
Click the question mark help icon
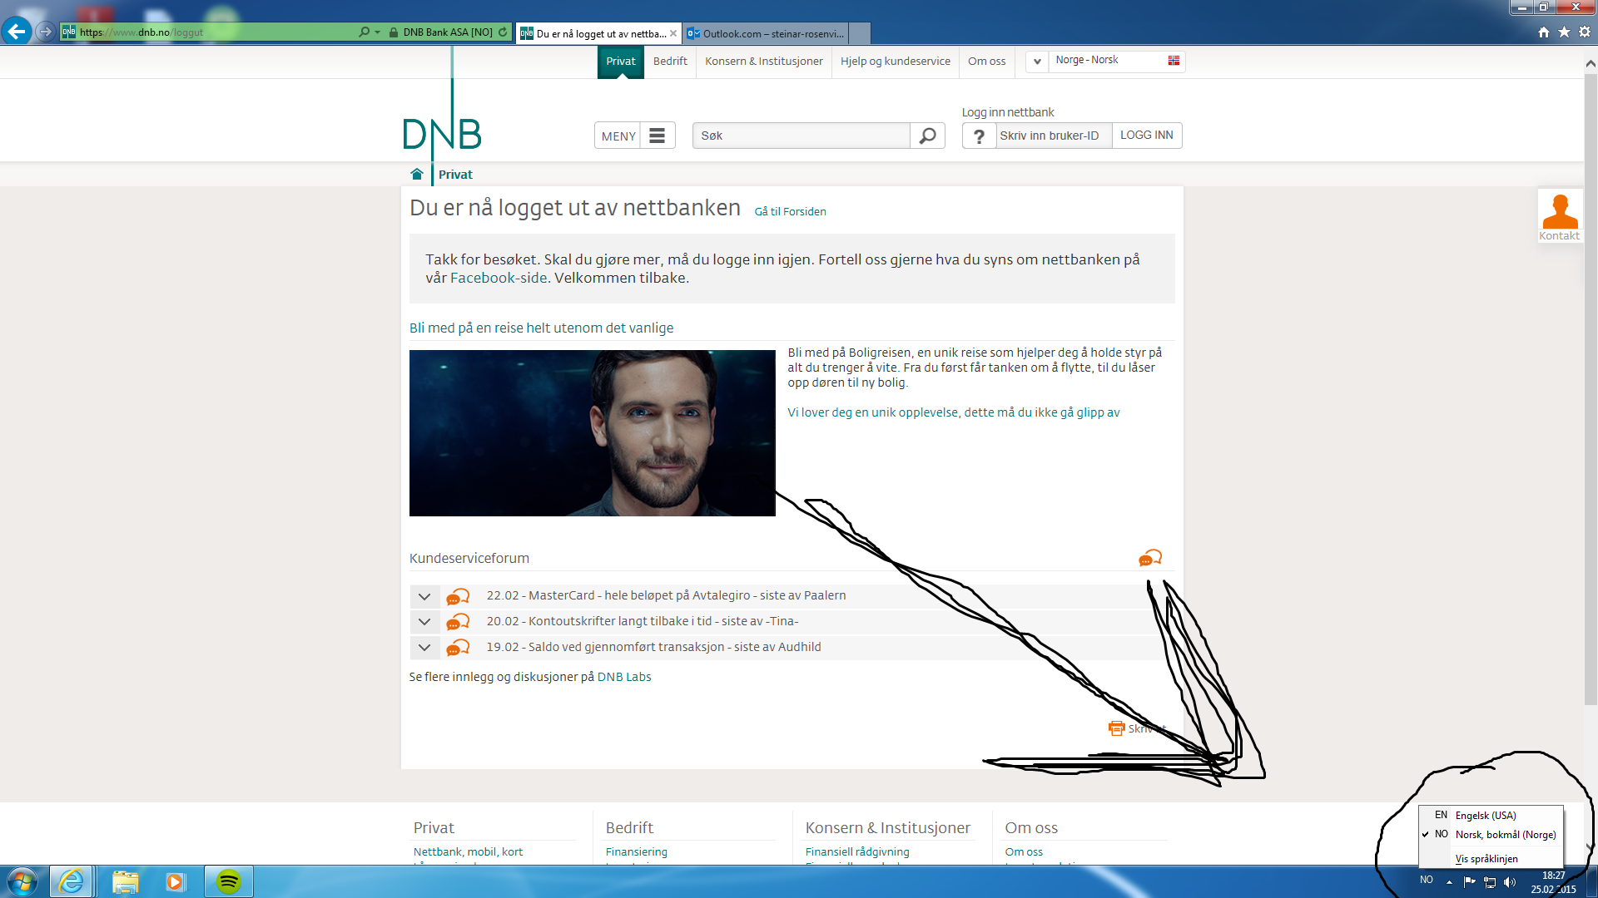pos(980,136)
